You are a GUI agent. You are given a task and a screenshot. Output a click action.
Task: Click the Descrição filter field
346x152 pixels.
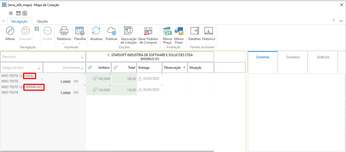tap(43, 57)
